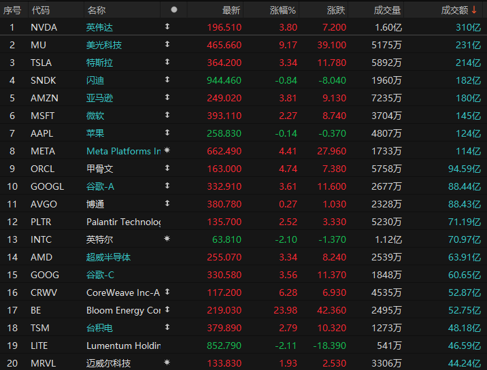The width and height of the screenshot is (487, 370).
Task: Click ORCL turnover 94.59亿
Action: (465, 169)
